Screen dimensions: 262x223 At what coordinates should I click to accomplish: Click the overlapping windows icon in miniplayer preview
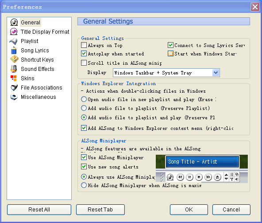[237, 174]
